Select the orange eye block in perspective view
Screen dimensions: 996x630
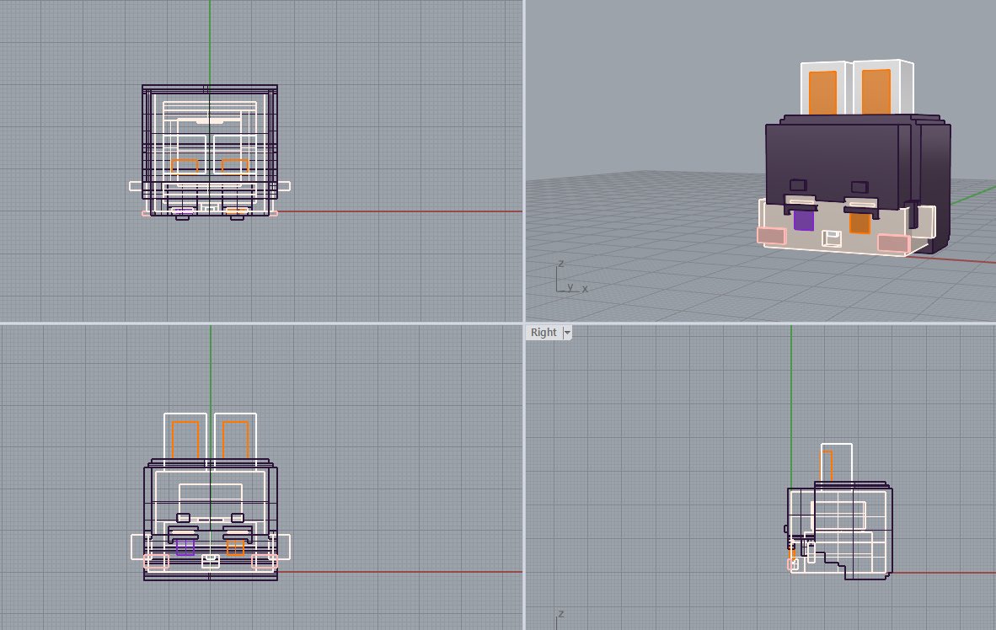coord(859,223)
